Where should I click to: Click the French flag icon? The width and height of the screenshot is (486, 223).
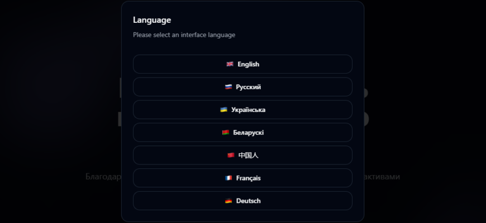pyautogui.click(x=228, y=178)
